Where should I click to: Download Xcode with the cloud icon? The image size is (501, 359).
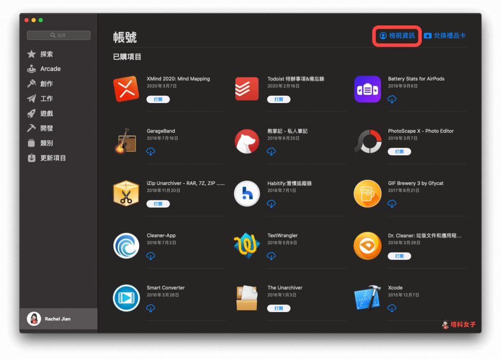click(392, 308)
